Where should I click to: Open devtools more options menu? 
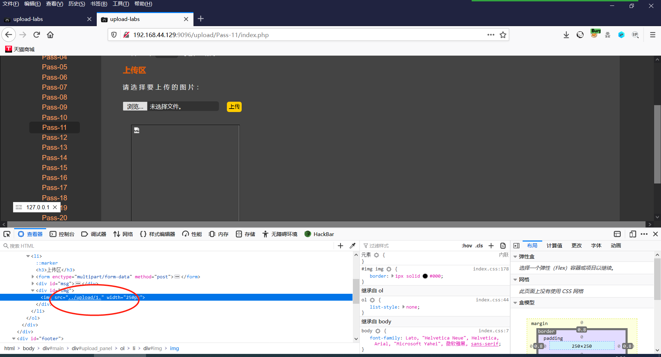tap(644, 234)
